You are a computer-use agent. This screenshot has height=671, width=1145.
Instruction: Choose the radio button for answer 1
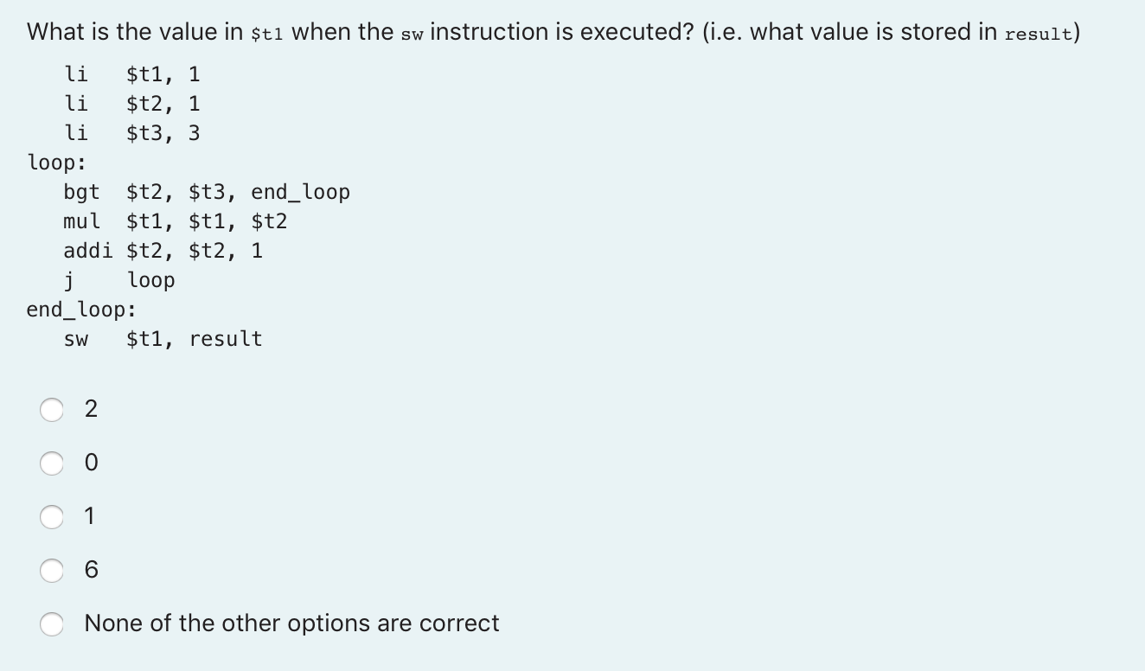pyautogui.click(x=52, y=517)
